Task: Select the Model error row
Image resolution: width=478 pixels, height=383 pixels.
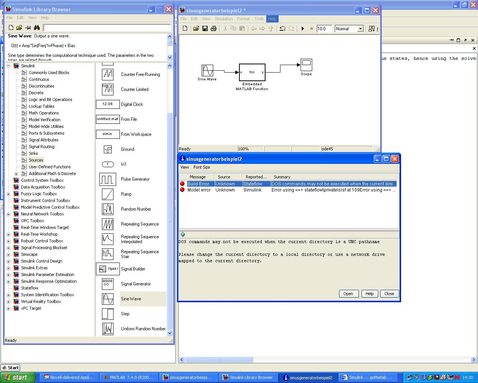Action: [x=288, y=190]
